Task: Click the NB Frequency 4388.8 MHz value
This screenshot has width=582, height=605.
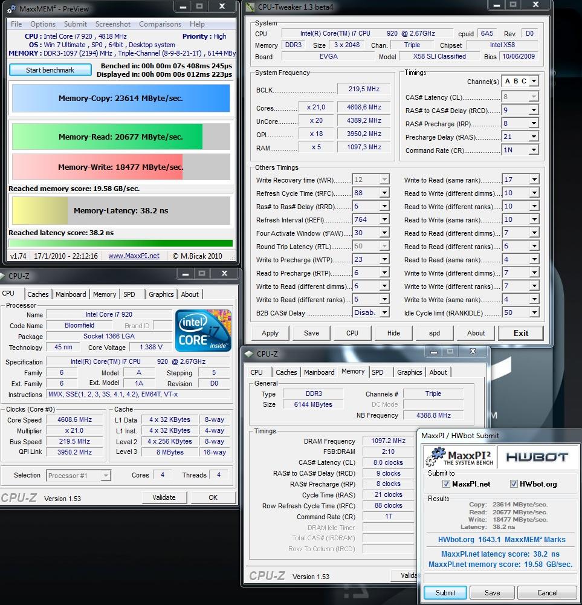Action: pos(433,416)
